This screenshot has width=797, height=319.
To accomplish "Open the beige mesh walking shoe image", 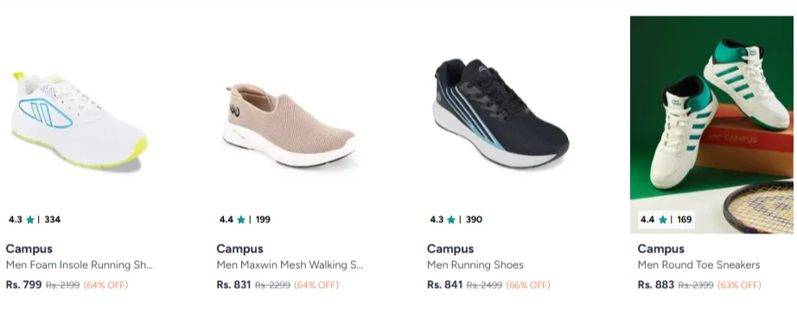I will [290, 125].
